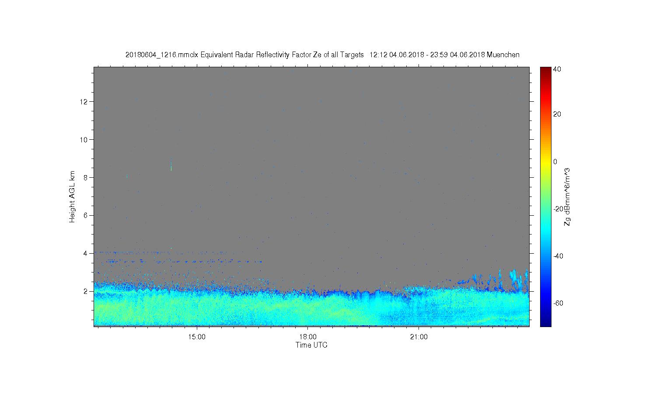Click the height tick label '6'

[x=86, y=215]
